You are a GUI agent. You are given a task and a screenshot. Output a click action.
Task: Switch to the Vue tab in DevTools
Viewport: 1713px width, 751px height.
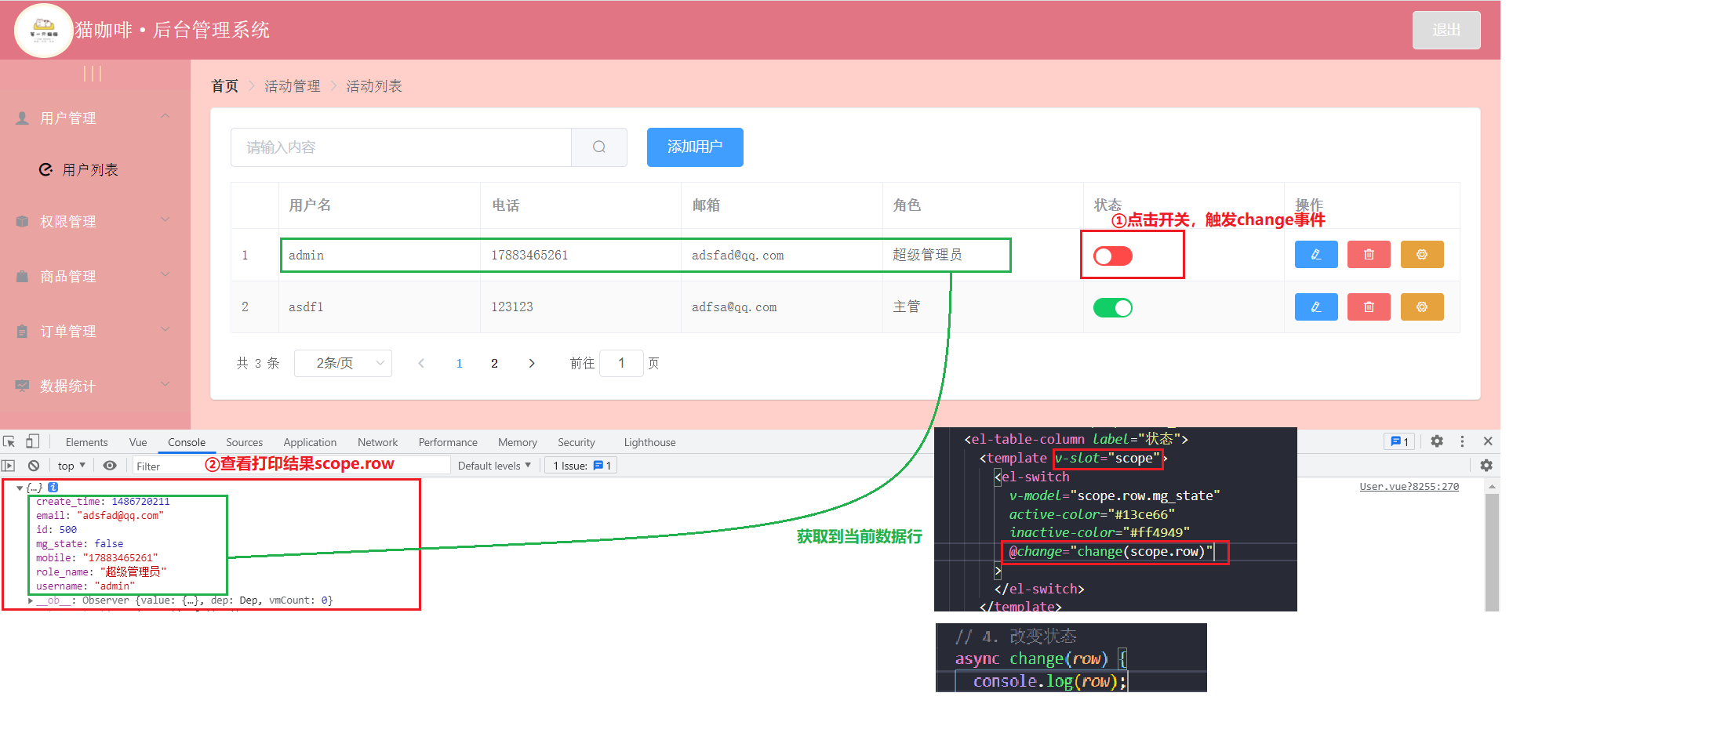pyautogui.click(x=137, y=441)
